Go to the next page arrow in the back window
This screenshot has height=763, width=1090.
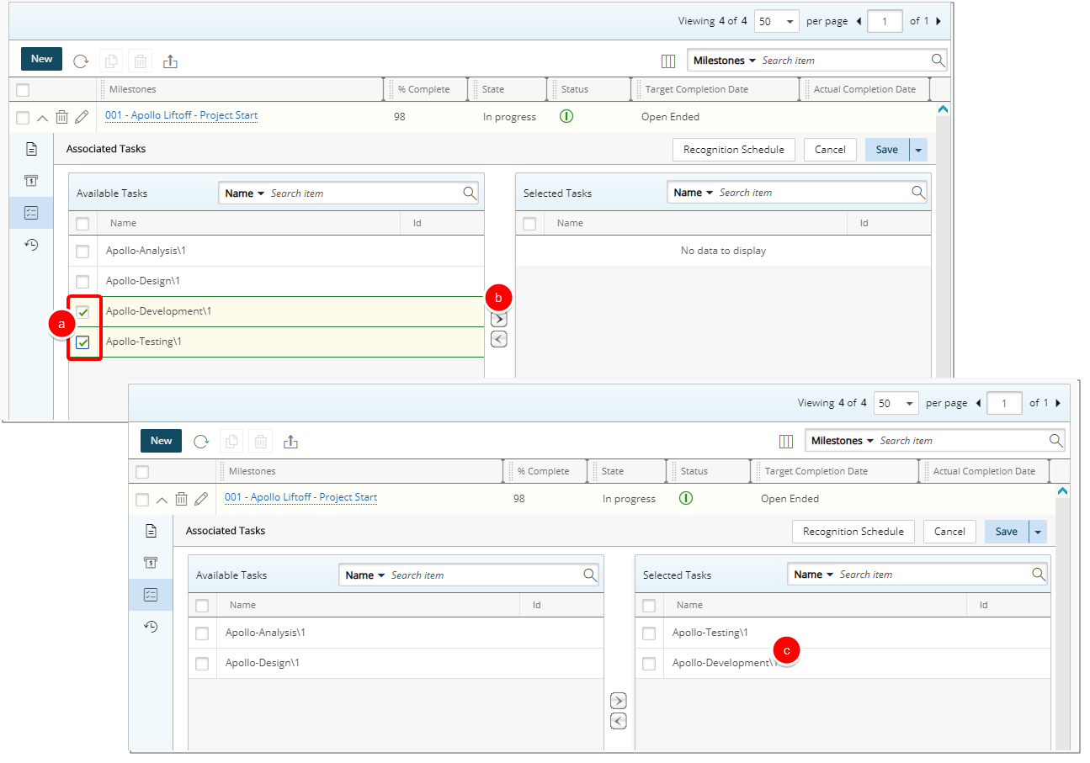938,21
